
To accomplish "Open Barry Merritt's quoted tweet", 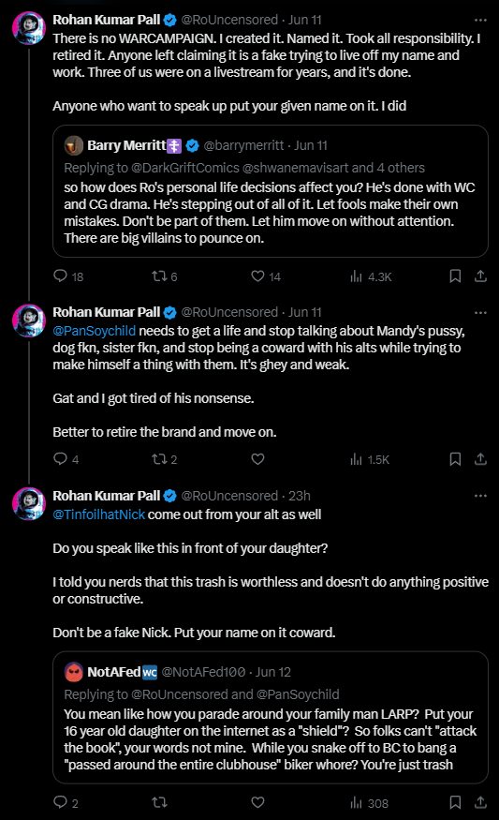I will point(271,191).
